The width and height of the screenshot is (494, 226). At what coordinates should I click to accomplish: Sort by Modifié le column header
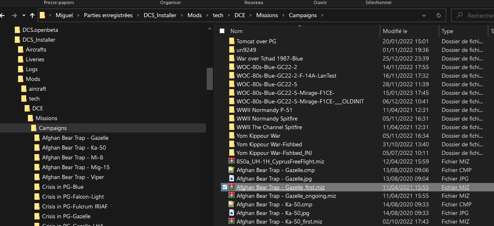pos(395,31)
